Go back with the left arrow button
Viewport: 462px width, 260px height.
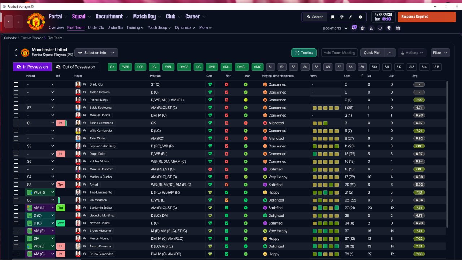(9, 22)
